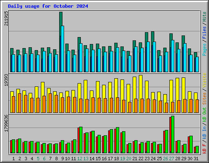Screen dimensions: 209x163
Task: Click the "Sites" legend label
Action: [x=205, y=99]
